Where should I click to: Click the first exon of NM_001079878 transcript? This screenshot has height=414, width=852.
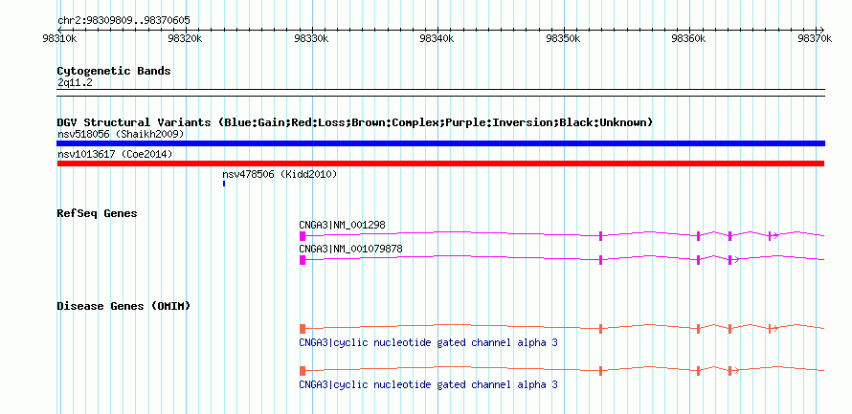point(303,260)
